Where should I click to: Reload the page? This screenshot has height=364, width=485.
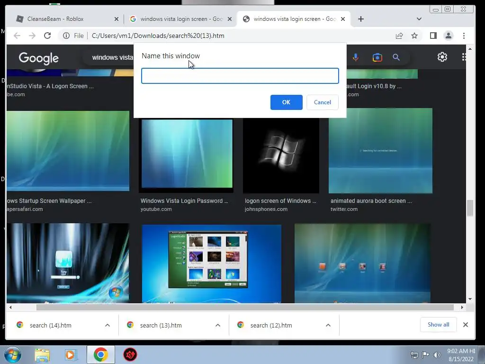tap(47, 36)
